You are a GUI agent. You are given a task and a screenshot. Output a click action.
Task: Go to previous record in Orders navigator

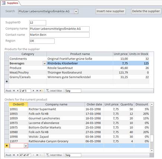[18, 155]
